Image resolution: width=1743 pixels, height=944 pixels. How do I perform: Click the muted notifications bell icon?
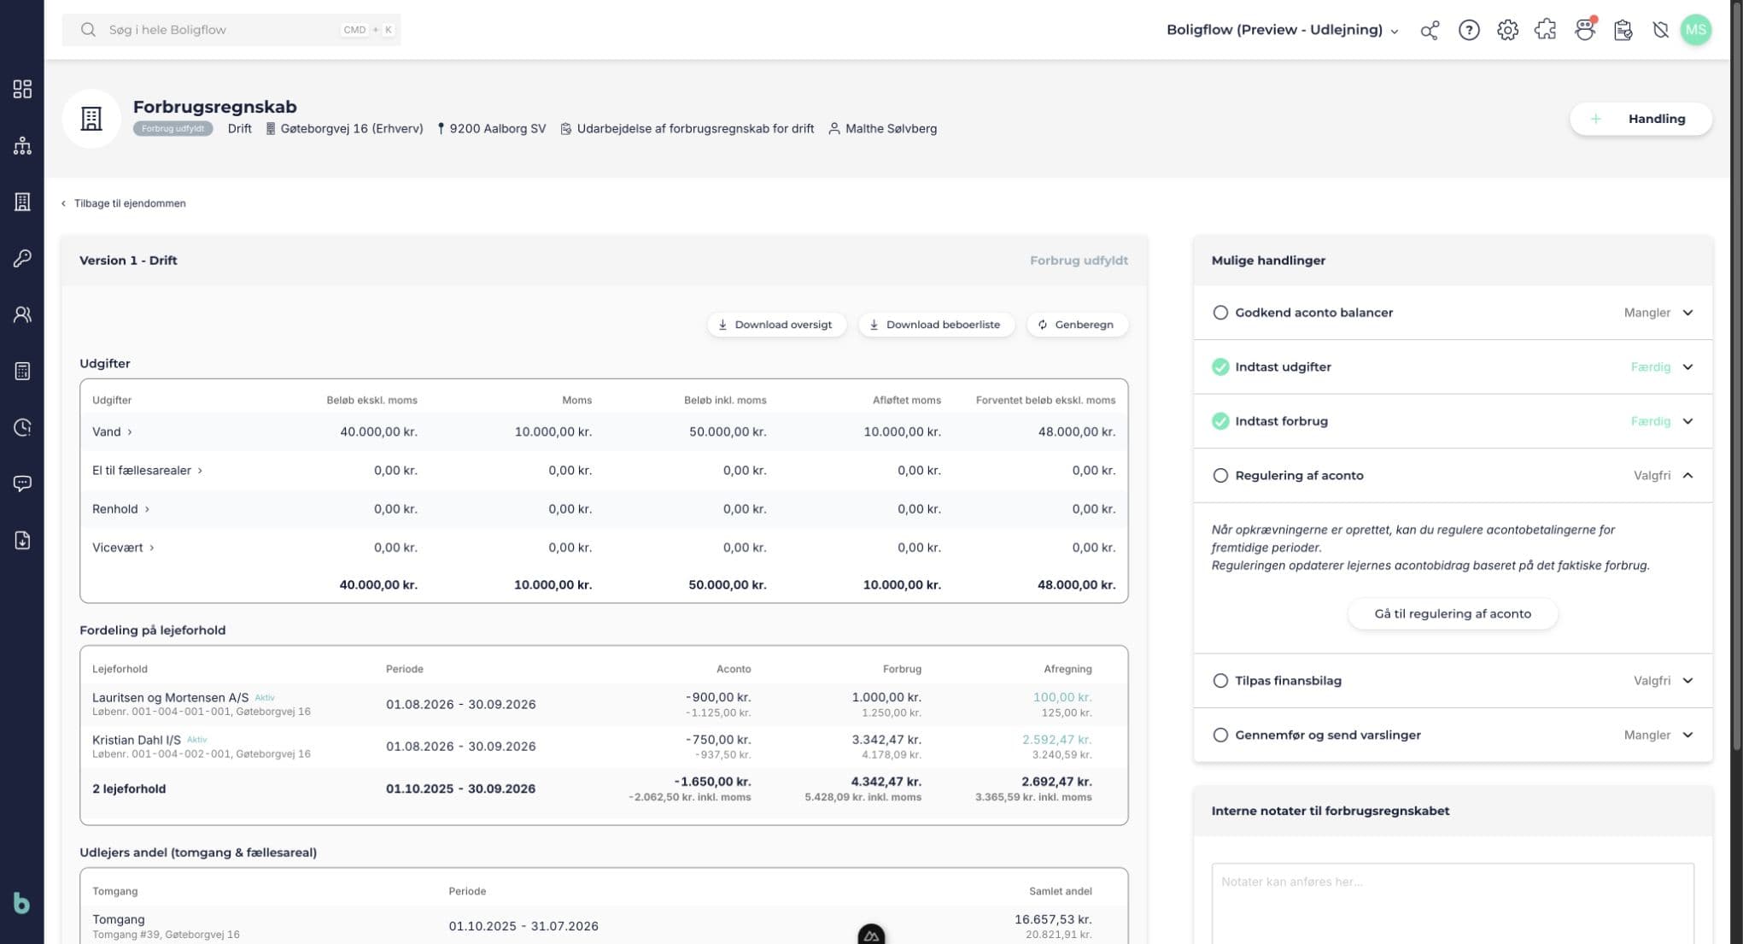(1660, 30)
